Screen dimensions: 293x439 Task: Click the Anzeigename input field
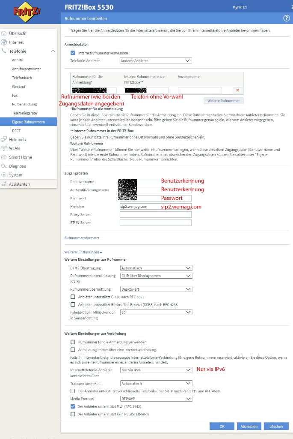[200, 90]
